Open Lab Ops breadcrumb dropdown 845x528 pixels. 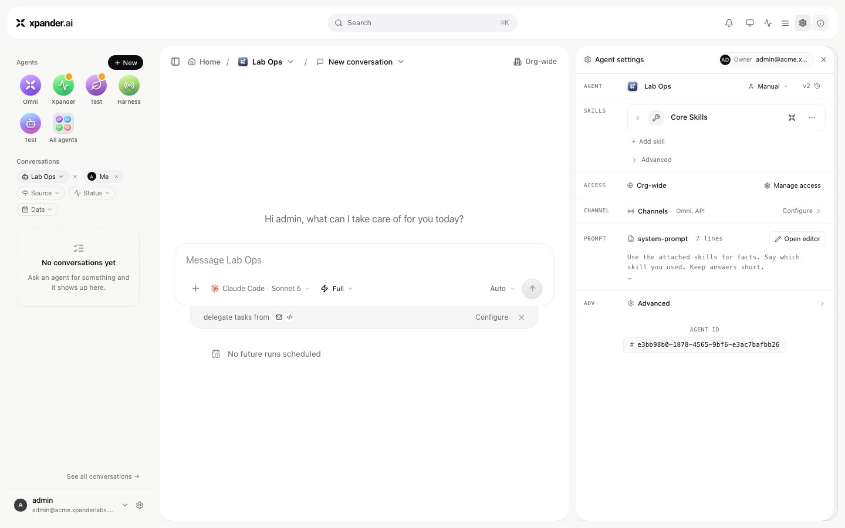coord(290,62)
